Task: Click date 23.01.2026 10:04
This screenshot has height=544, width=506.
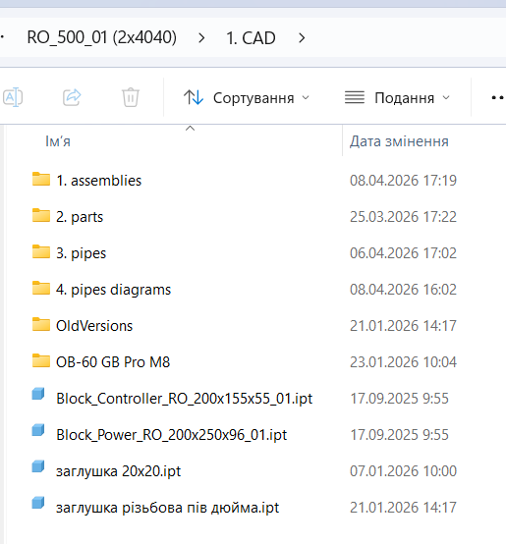Action: click(x=403, y=362)
